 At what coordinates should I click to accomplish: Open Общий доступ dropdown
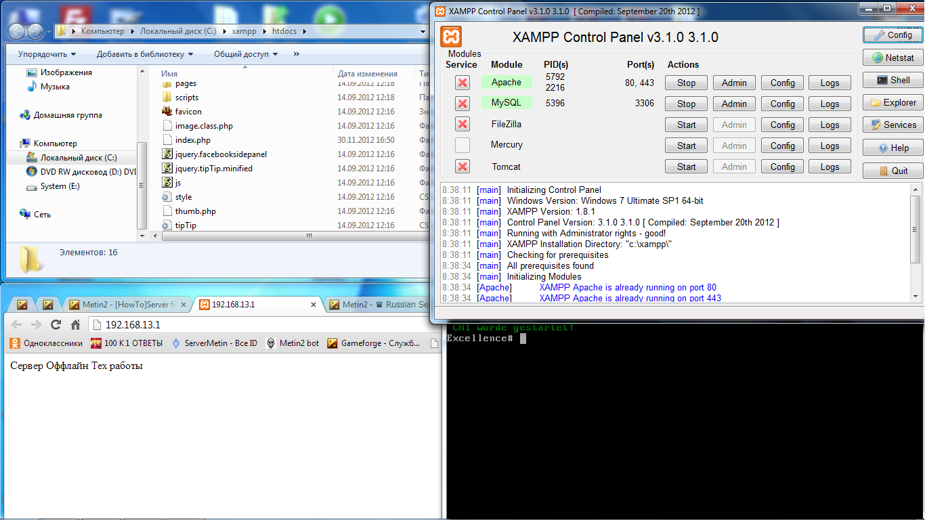coord(246,54)
